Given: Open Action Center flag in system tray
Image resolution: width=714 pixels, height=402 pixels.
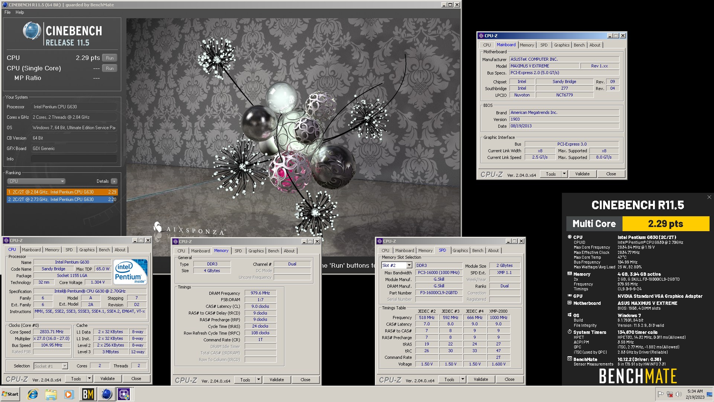Looking at the screenshot, I should pyautogui.click(x=661, y=394).
